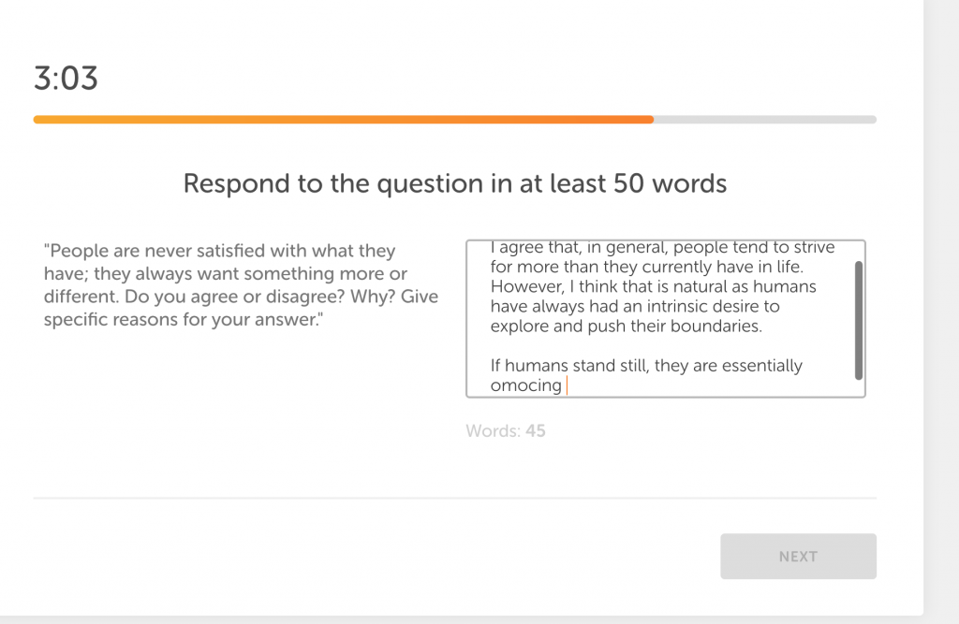
Task: Select the timer showing 3:03
Action: point(66,80)
